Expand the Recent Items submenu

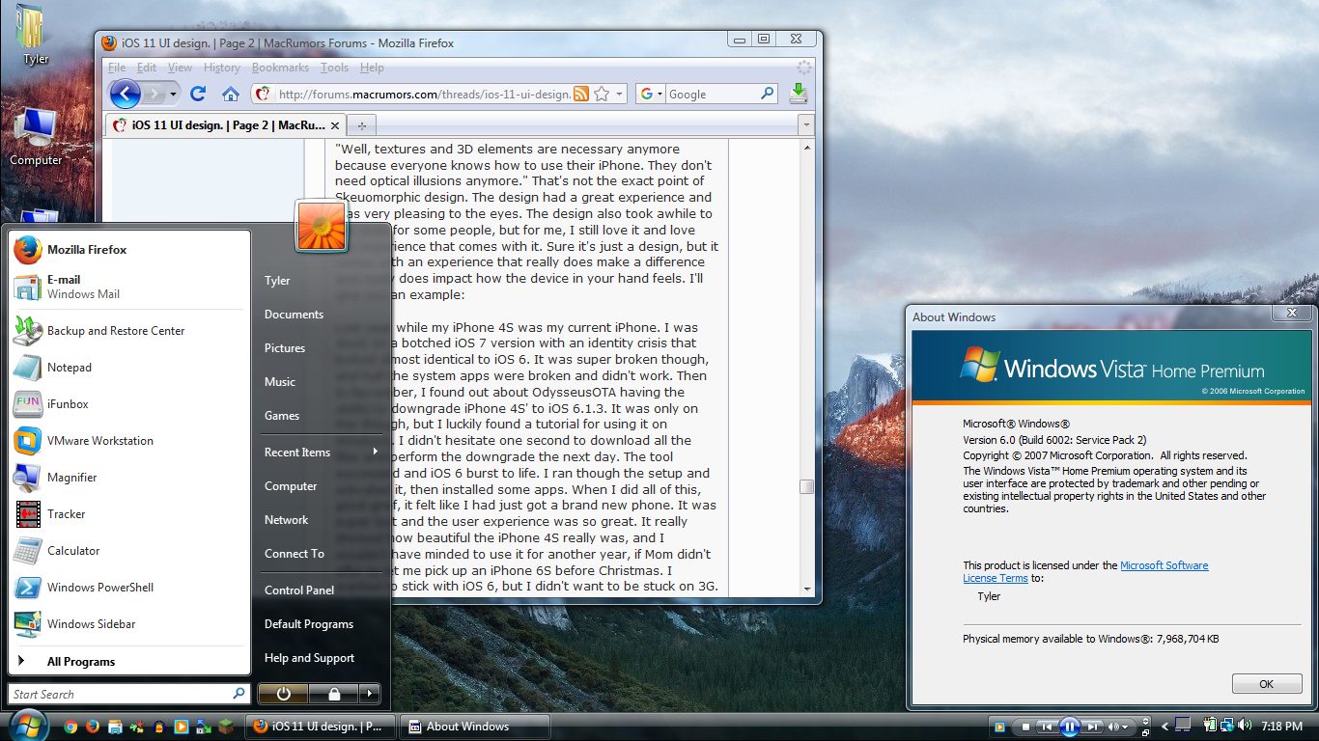click(x=321, y=452)
